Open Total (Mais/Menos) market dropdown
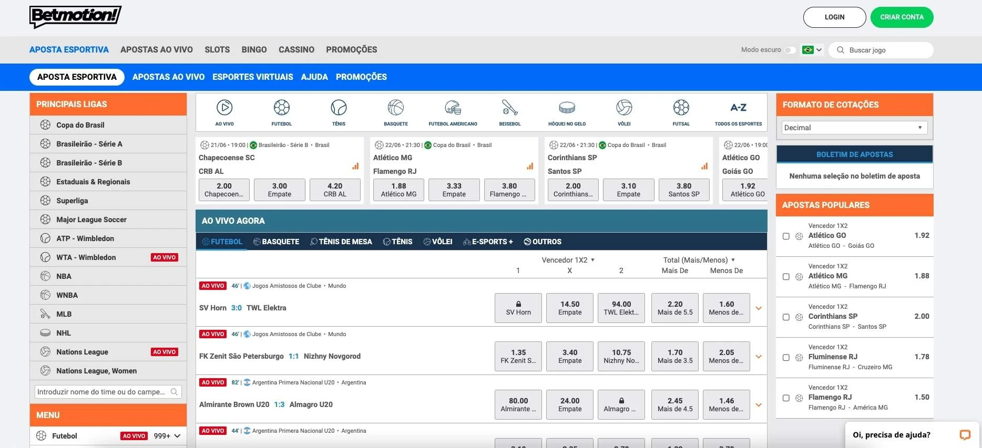Image resolution: width=982 pixels, height=448 pixels. pyautogui.click(x=699, y=260)
